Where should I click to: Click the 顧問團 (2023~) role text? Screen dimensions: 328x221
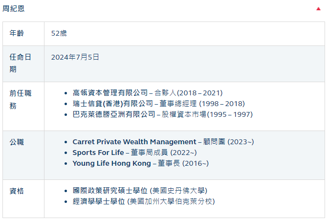point(228,142)
